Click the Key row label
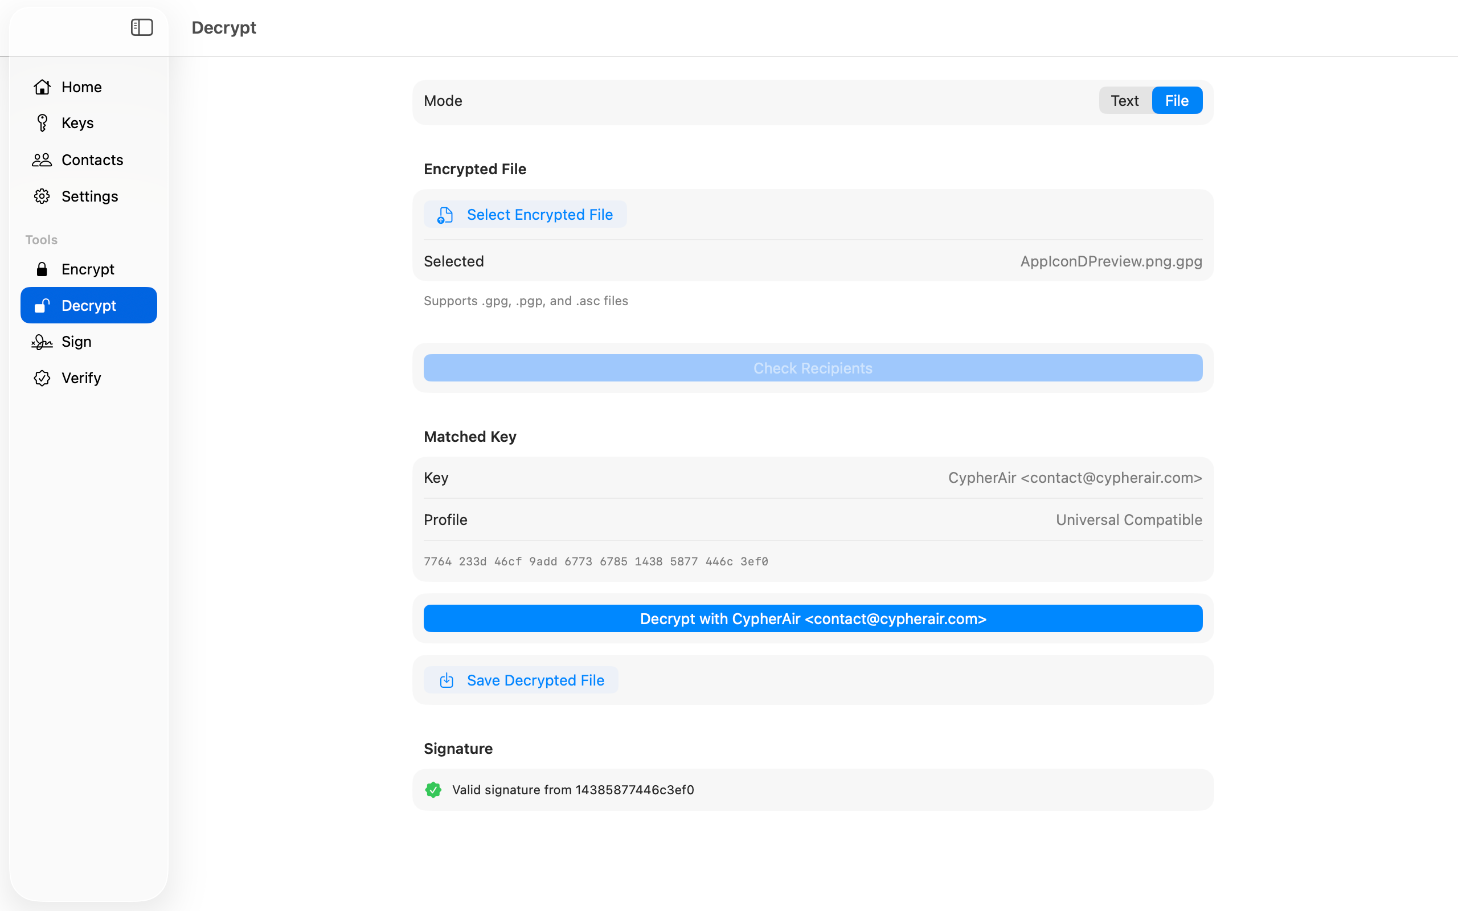 pyautogui.click(x=436, y=478)
